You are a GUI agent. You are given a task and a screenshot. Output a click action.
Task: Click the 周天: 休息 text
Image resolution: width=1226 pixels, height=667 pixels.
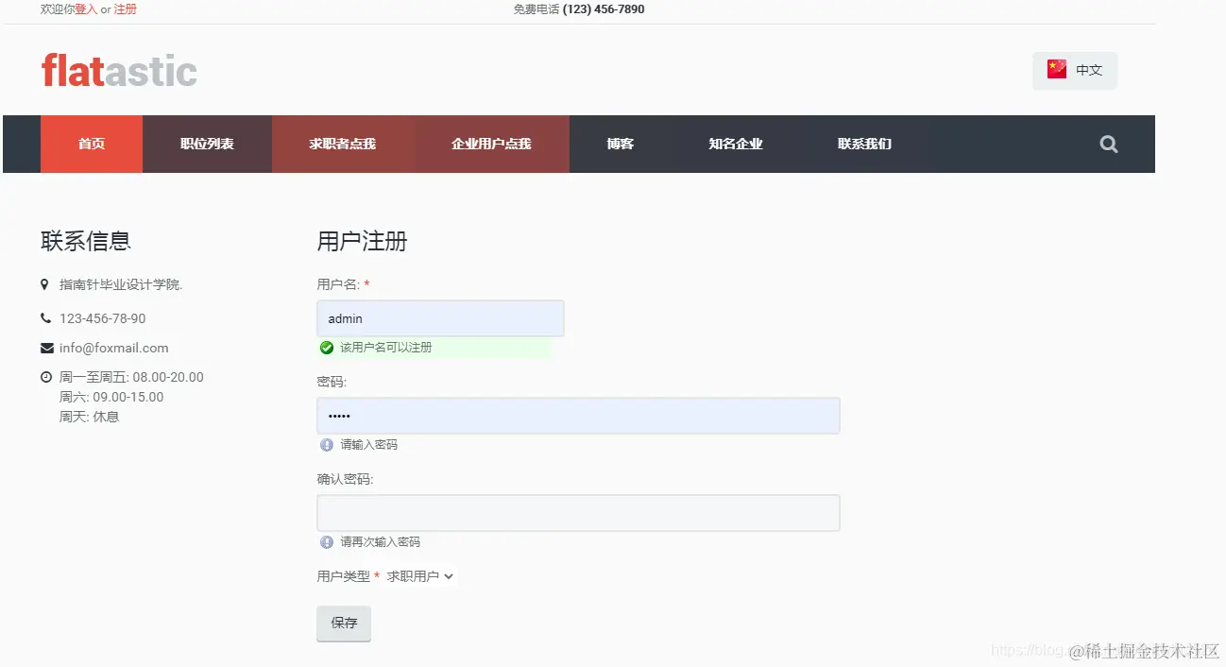89,417
